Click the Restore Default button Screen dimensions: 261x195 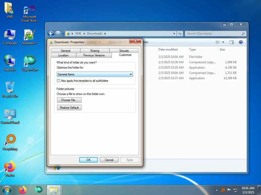[x=69, y=108]
